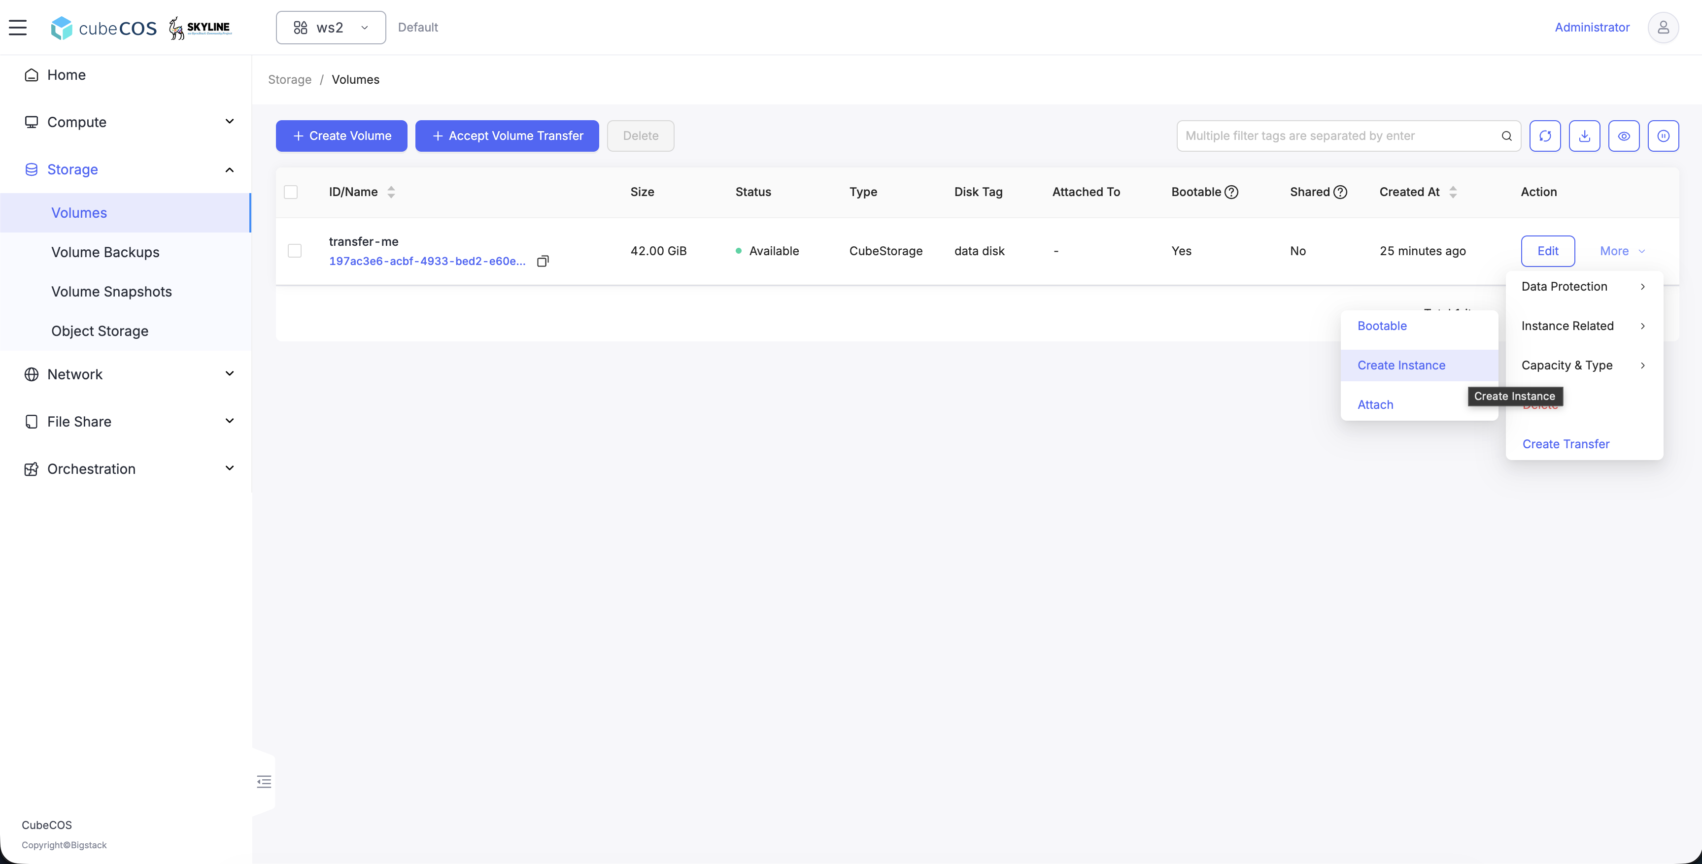The image size is (1702, 864).
Task: Select all volumes with the header checkbox
Action: (x=291, y=192)
